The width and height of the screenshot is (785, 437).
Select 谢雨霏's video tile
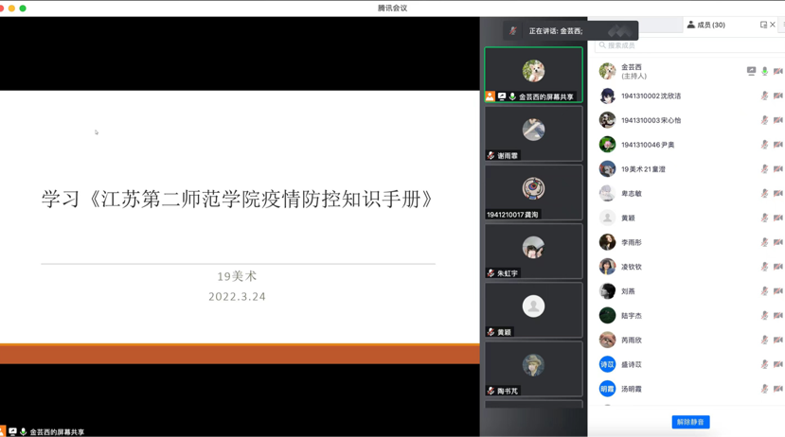point(533,132)
